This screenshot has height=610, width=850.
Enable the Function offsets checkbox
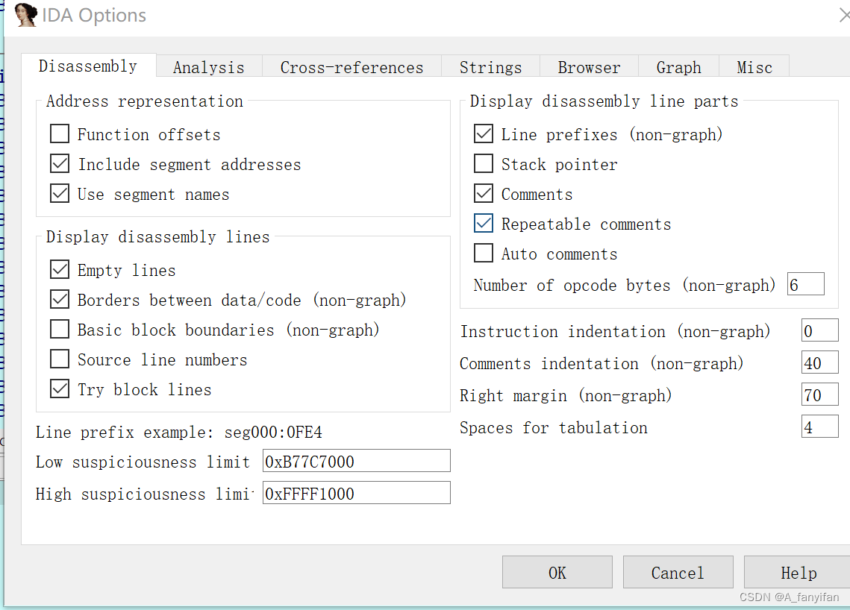pyautogui.click(x=60, y=133)
